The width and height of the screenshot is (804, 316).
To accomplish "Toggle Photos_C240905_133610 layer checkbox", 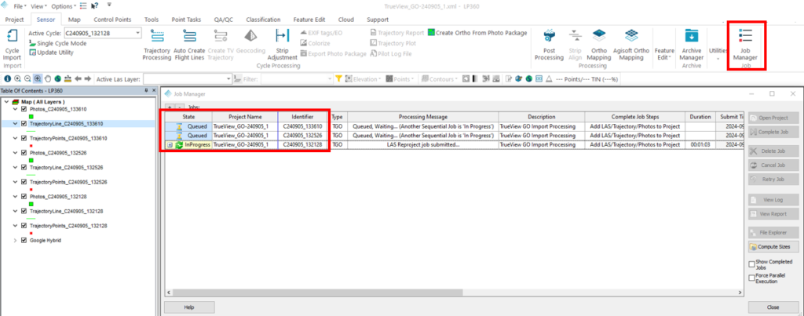I will point(24,109).
